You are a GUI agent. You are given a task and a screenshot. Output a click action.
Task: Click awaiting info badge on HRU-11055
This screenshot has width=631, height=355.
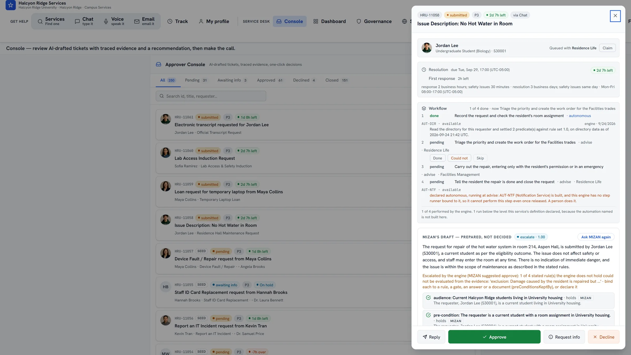pos(225,285)
